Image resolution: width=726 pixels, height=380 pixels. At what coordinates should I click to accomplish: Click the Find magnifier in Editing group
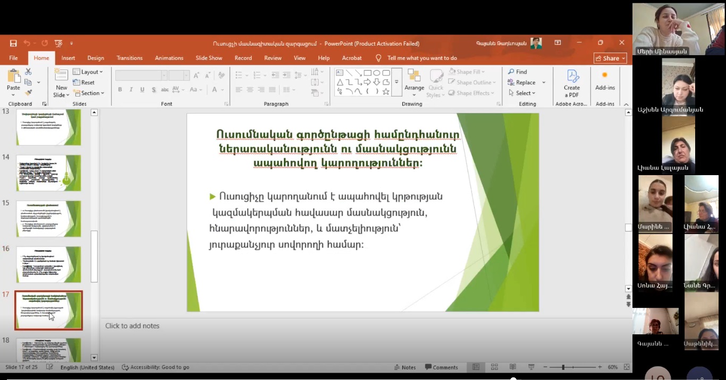[517, 72]
